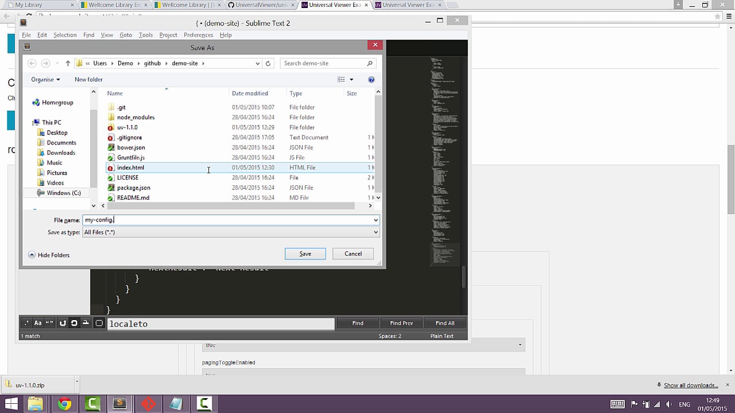Expand the File name history dropdown
The height and width of the screenshot is (413, 735).
(376, 220)
